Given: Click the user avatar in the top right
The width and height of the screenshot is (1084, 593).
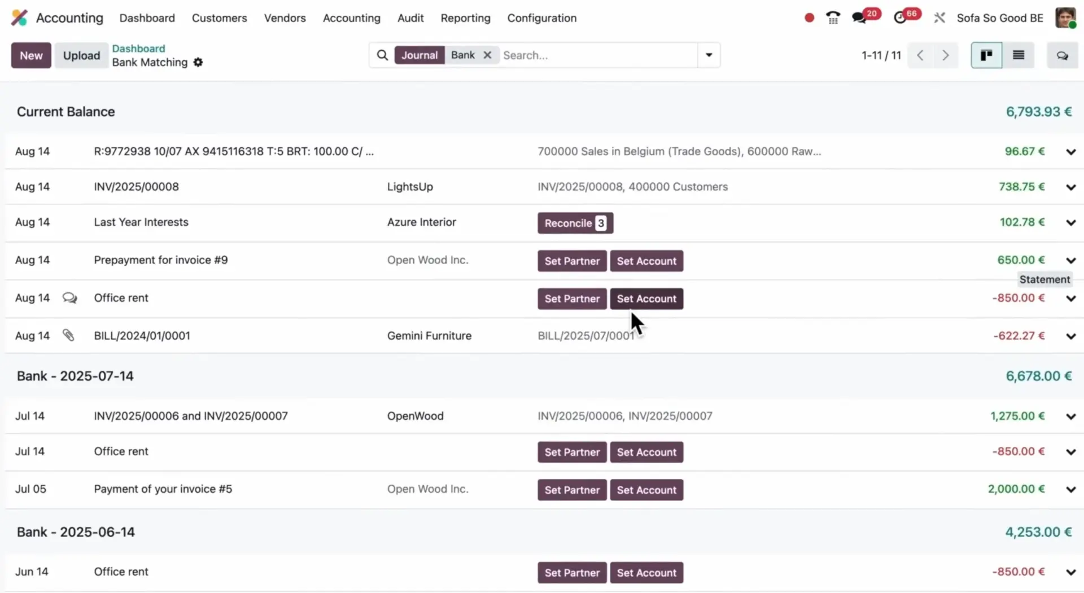Looking at the screenshot, I should tap(1065, 17).
